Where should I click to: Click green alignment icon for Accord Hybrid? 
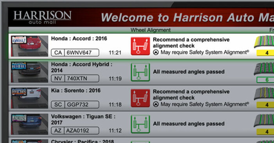click(140, 72)
